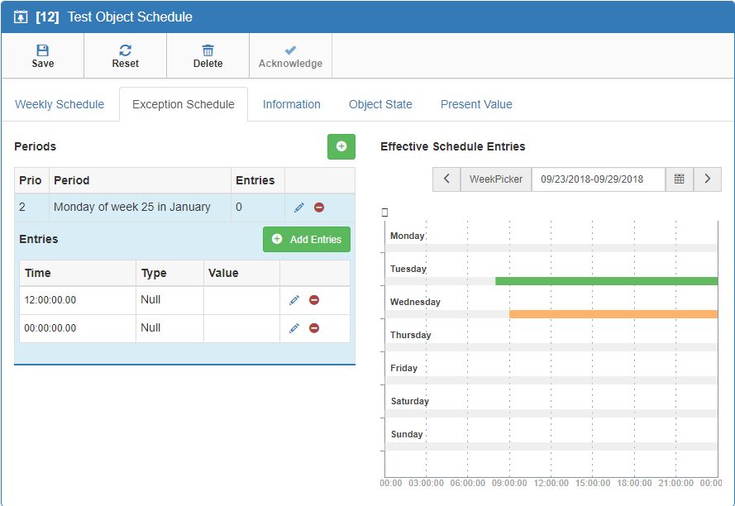The height and width of the screenshot is (506, 735).
Task: Remove the 12:00:00.00 time entry
Action: pyautogui.click(x=314, y=300)
